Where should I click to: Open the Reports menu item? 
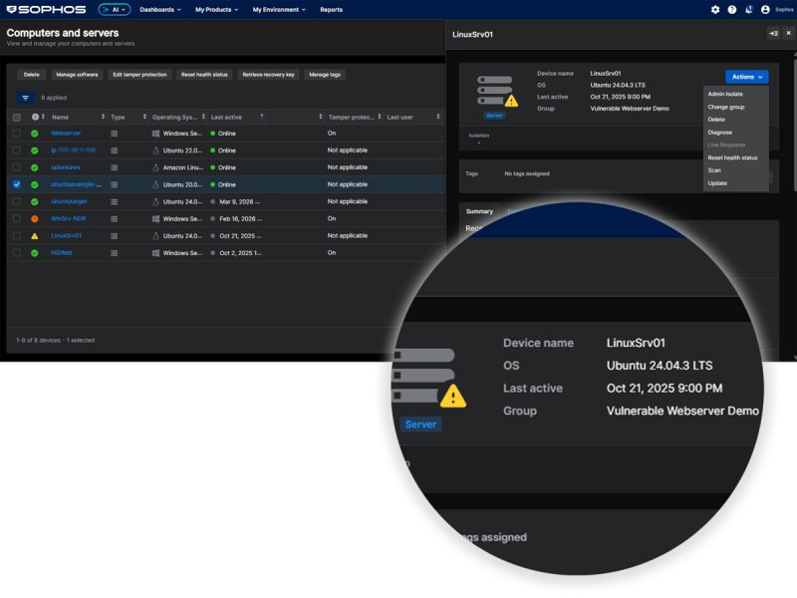pos(332,10)
